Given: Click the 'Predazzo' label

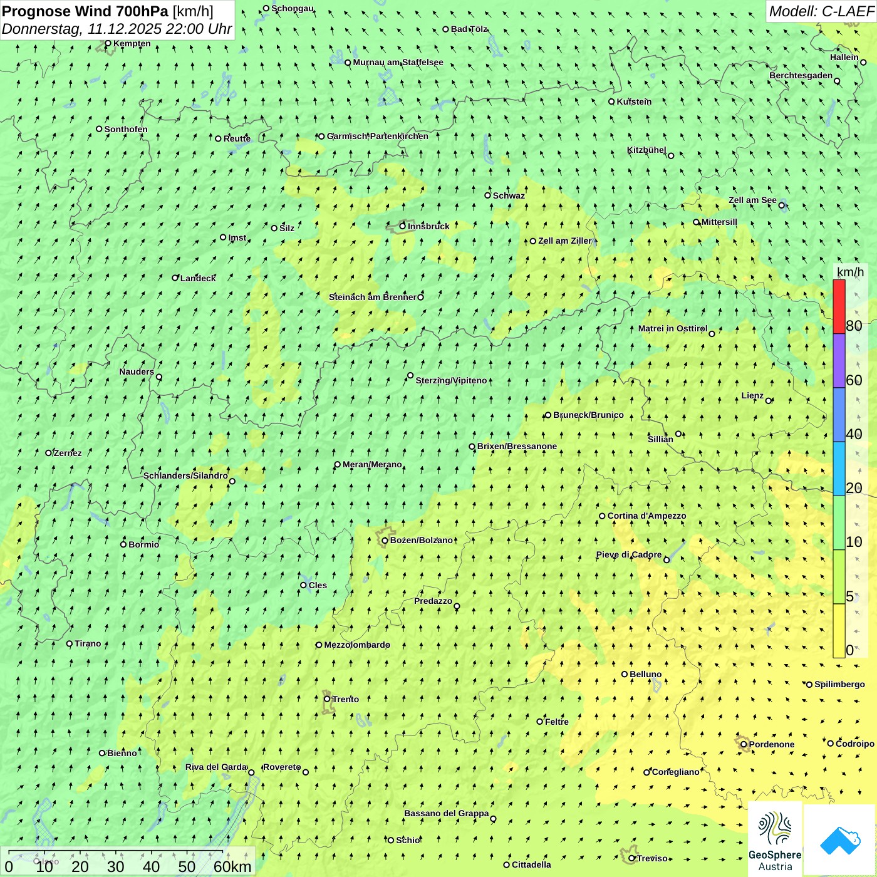Looking at the screenshot, I should pos(433,601).
